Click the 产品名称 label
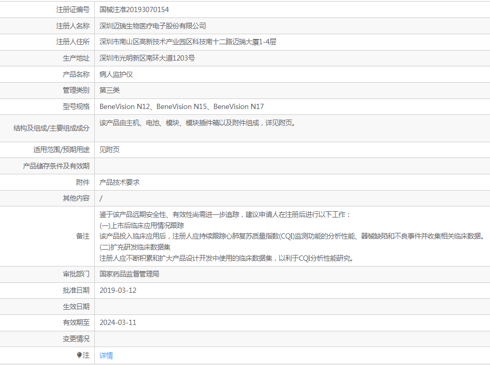Viewport: 490px width, 365px height. [76, 74]
